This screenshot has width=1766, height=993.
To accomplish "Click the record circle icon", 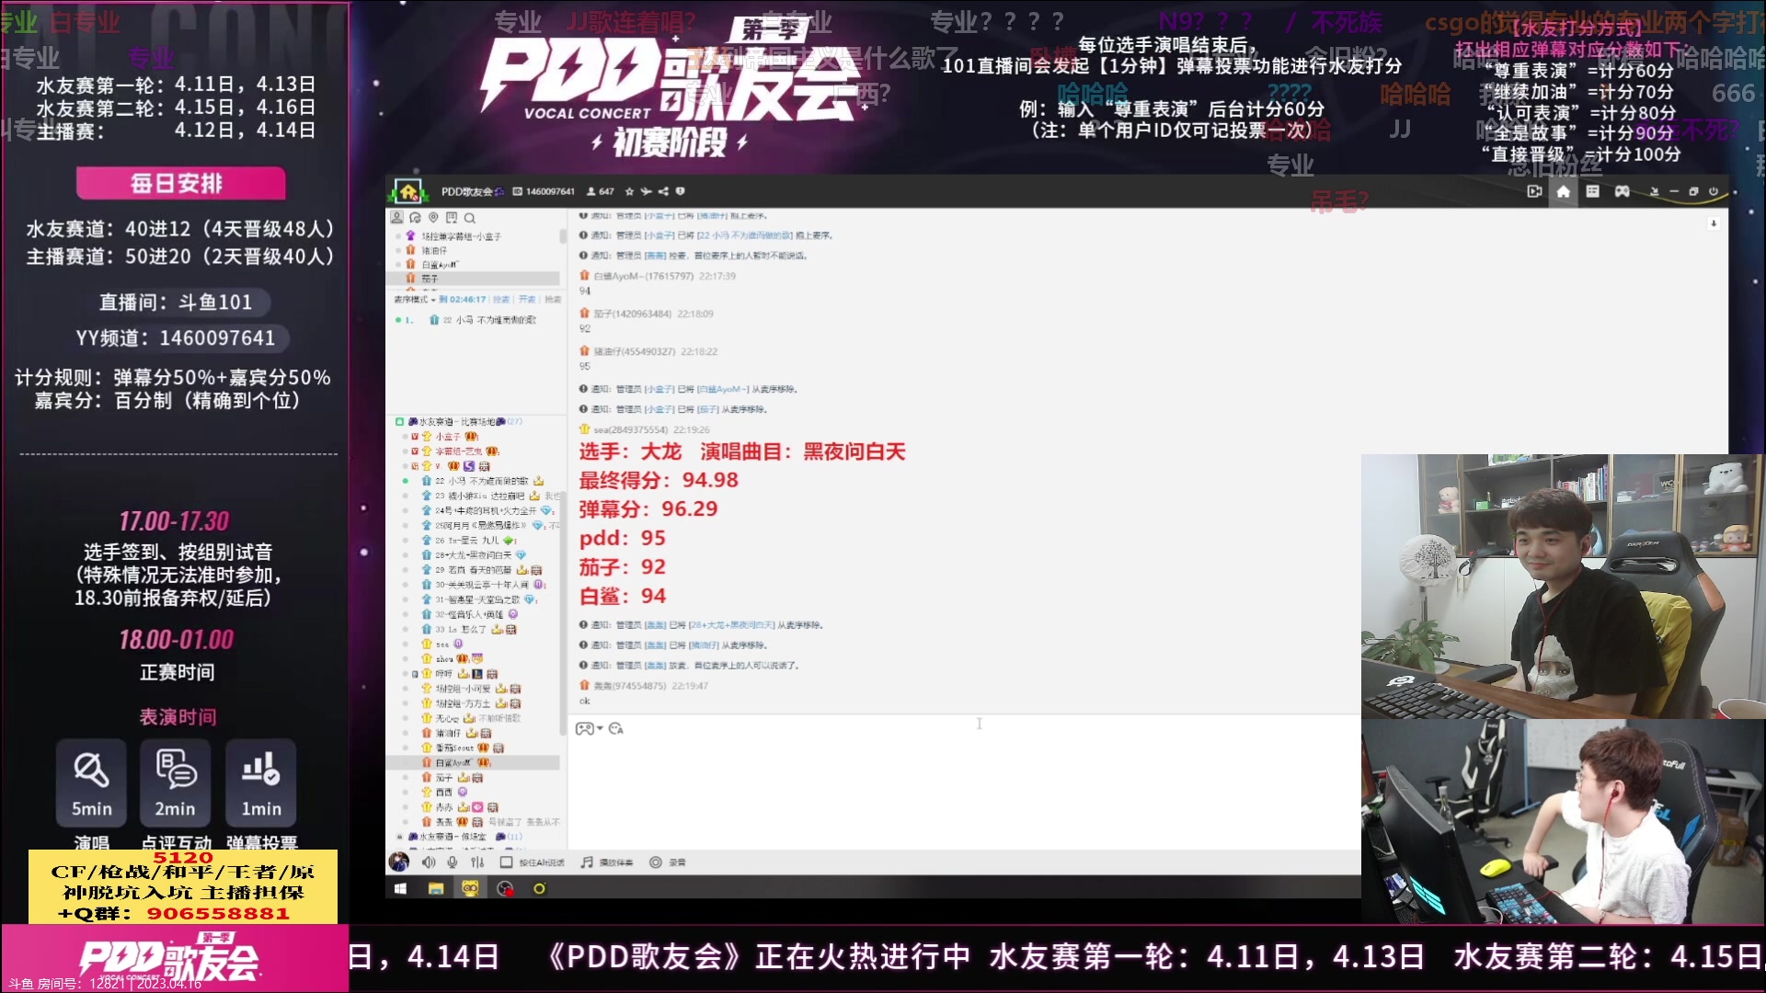I will coord(656,862).
